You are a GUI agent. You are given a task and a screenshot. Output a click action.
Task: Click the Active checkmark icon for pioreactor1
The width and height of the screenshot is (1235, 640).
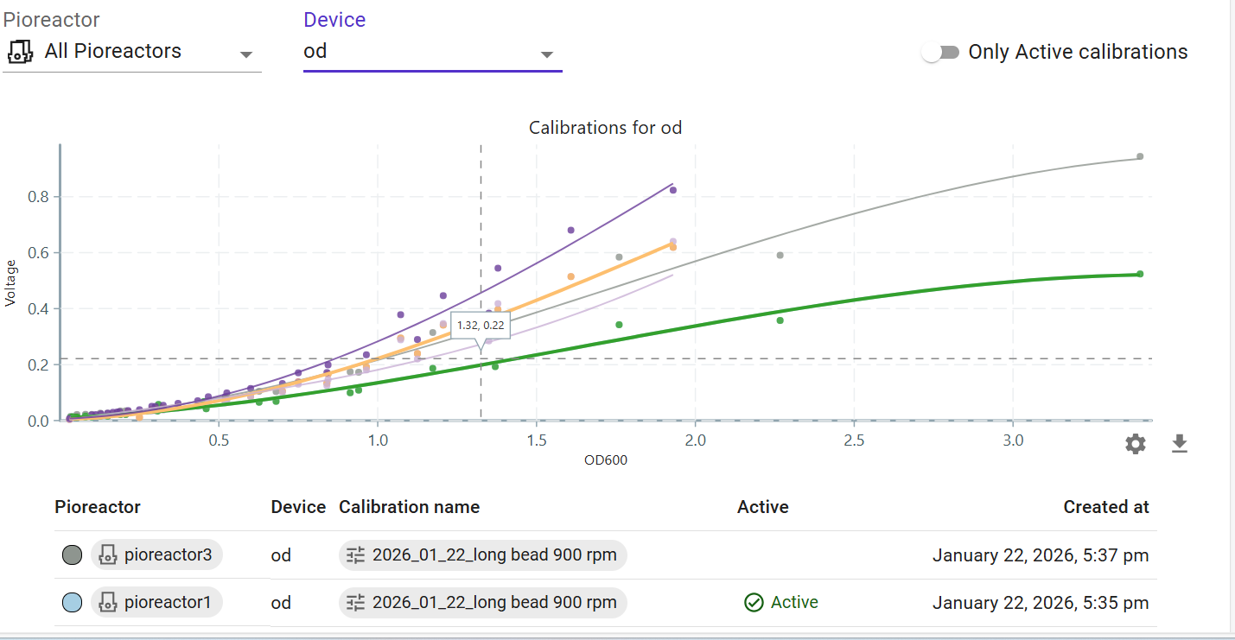tap(754, 603)
